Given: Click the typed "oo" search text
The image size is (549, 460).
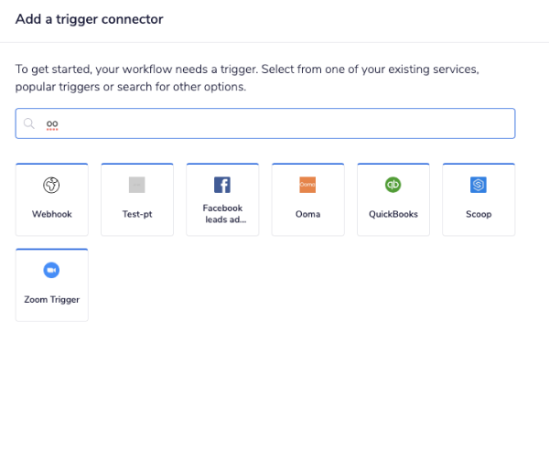Looking at the screenshot, I should click(52, 123).
